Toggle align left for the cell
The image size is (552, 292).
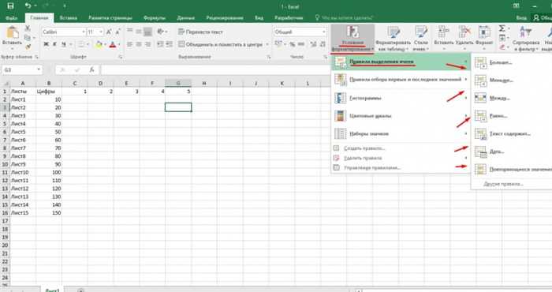[130, 44]
